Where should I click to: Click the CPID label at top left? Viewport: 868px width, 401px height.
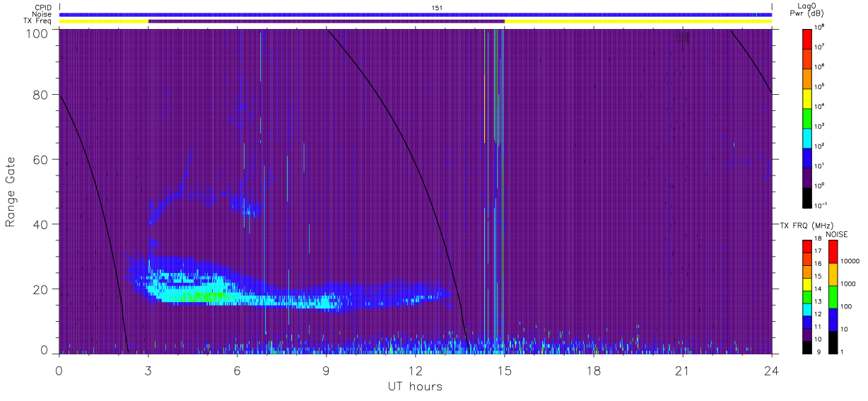click(42, 8)
